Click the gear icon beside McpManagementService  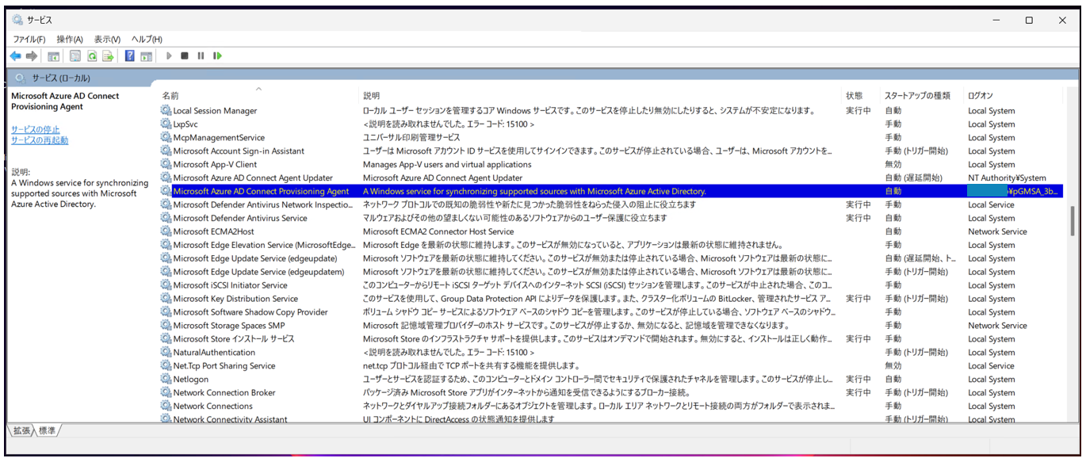tap(166, 137)
